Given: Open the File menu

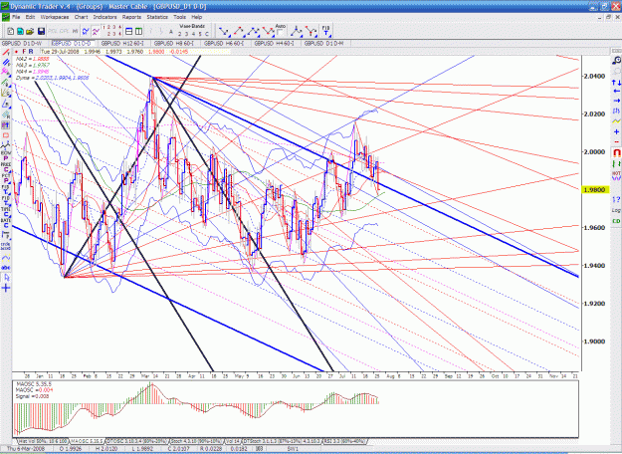Looking at the screenshot, I should (x=16, y=17).
